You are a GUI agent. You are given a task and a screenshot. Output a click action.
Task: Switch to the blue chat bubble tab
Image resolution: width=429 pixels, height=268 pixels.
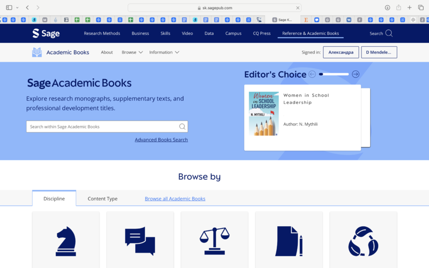tap(317, 20)
